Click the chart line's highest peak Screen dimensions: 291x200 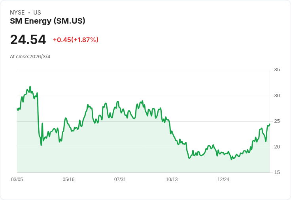30,87
